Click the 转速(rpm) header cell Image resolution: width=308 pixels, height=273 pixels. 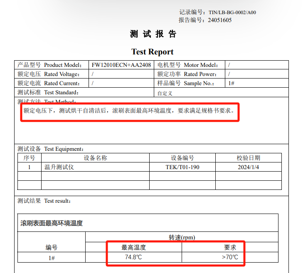click(x=182, y=237)
